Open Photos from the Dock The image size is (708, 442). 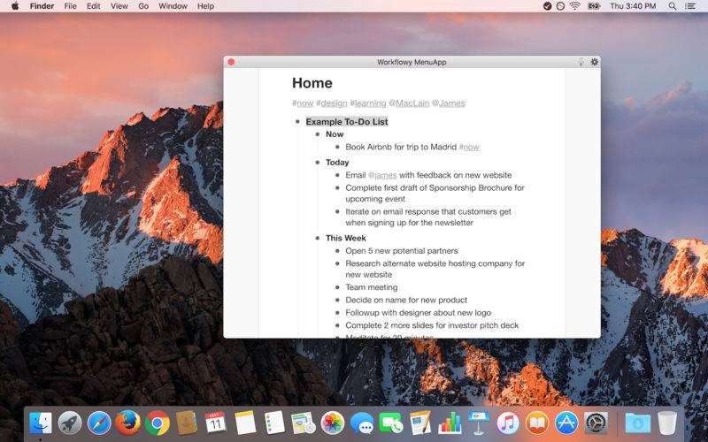click(x=333, y=423)
